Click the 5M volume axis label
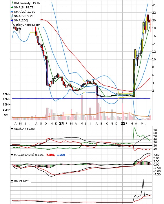Screen dimensions: 164x204 tap(6, 115)
